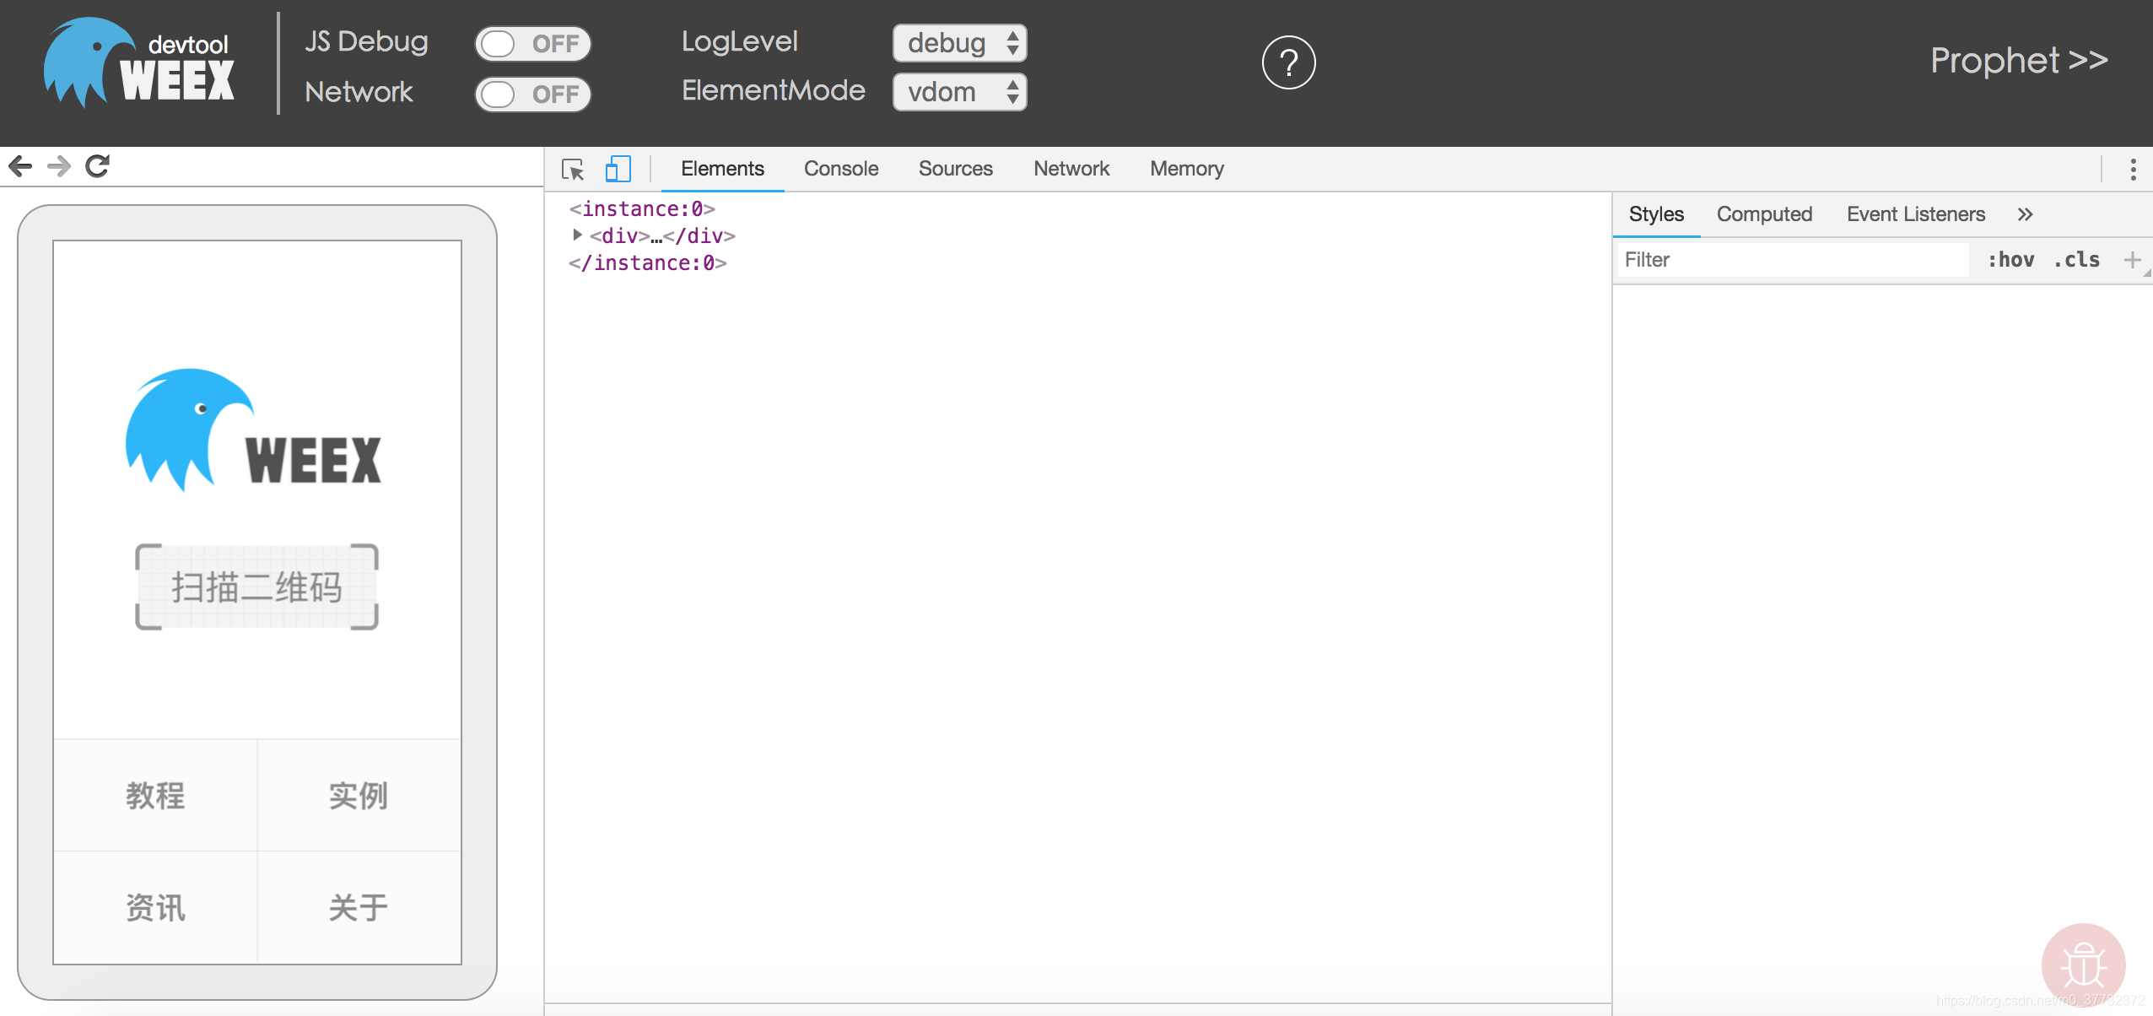
Task: Focus the styles Filter field
Action: point(1793,260)
